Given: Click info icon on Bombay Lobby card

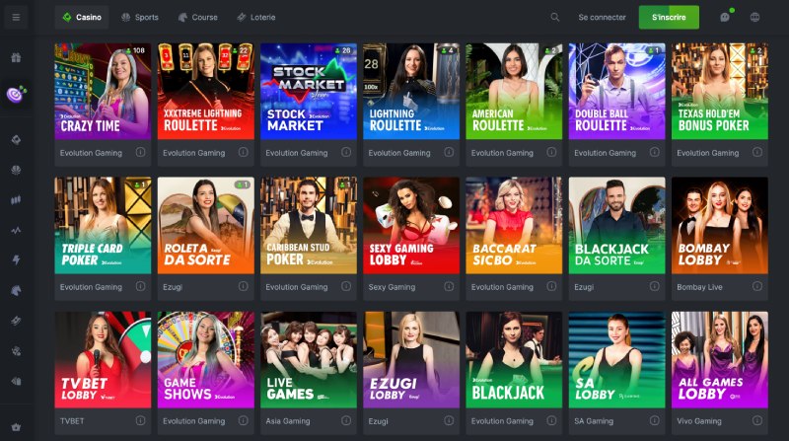Looking at the screenshot, I should (x=757, y=286).
